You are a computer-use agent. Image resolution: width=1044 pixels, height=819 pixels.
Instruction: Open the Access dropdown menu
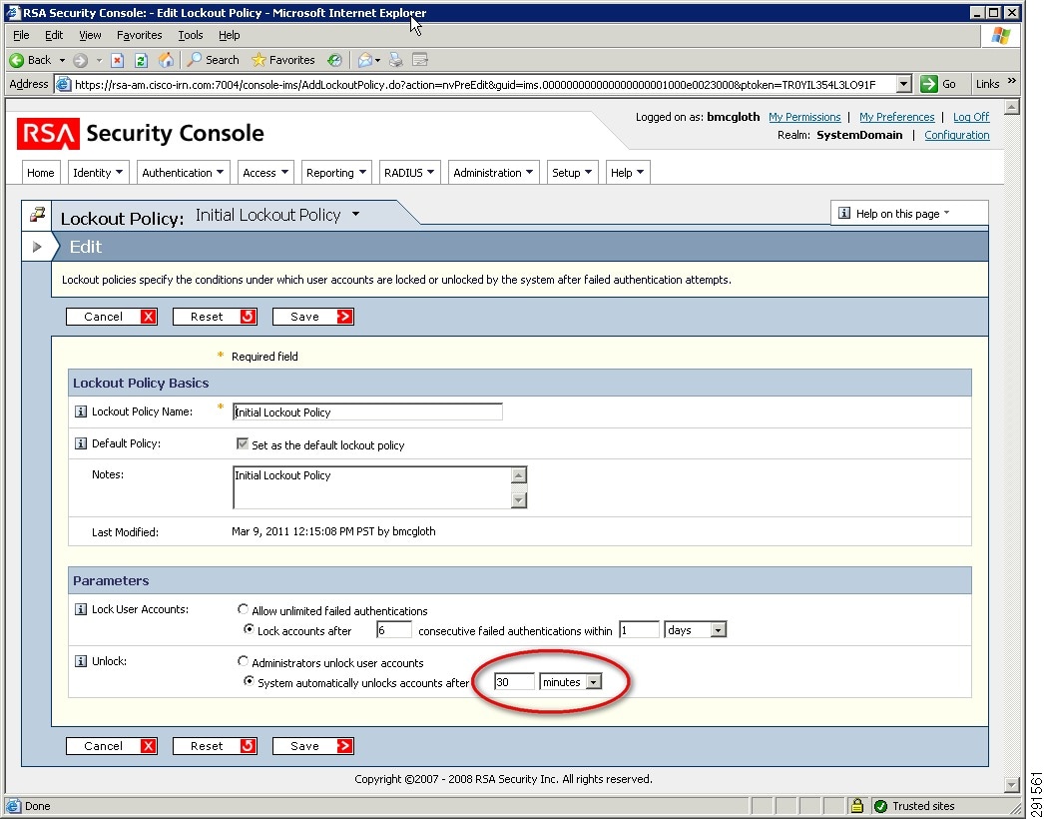point(265,173)
